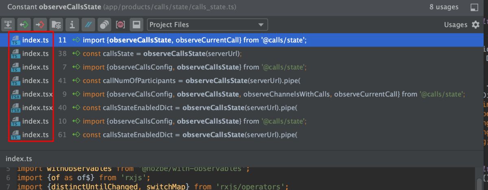This screenshot has width=488, height=190.
Task: Click the green usage arrow icon on line 9 row
Action: point(76,94)
